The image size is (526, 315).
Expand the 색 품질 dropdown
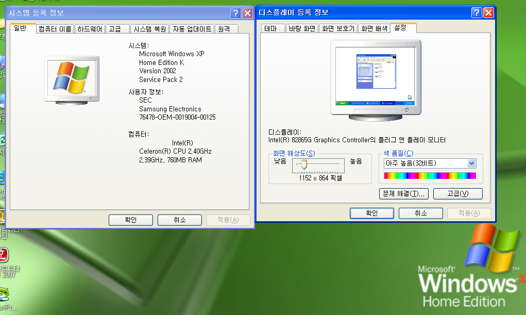(471, 163)
